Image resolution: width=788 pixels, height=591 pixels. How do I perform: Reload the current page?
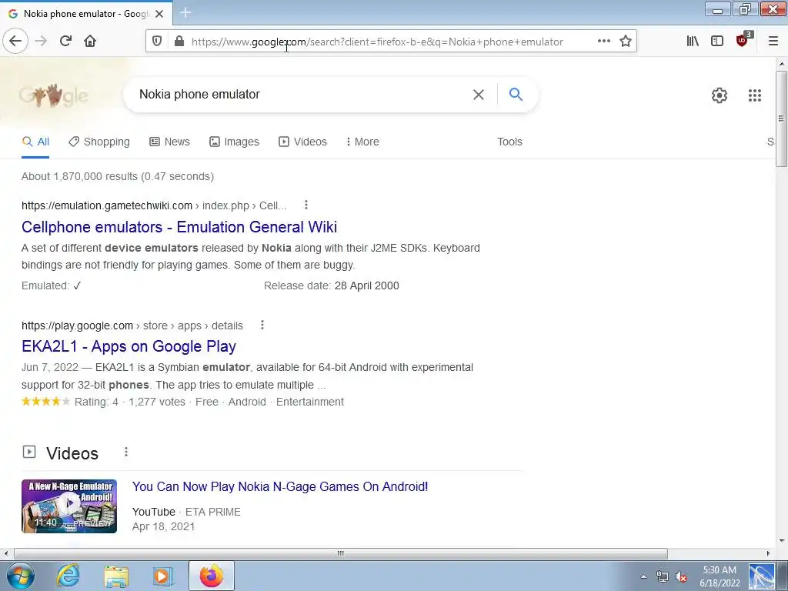[65, 42]
